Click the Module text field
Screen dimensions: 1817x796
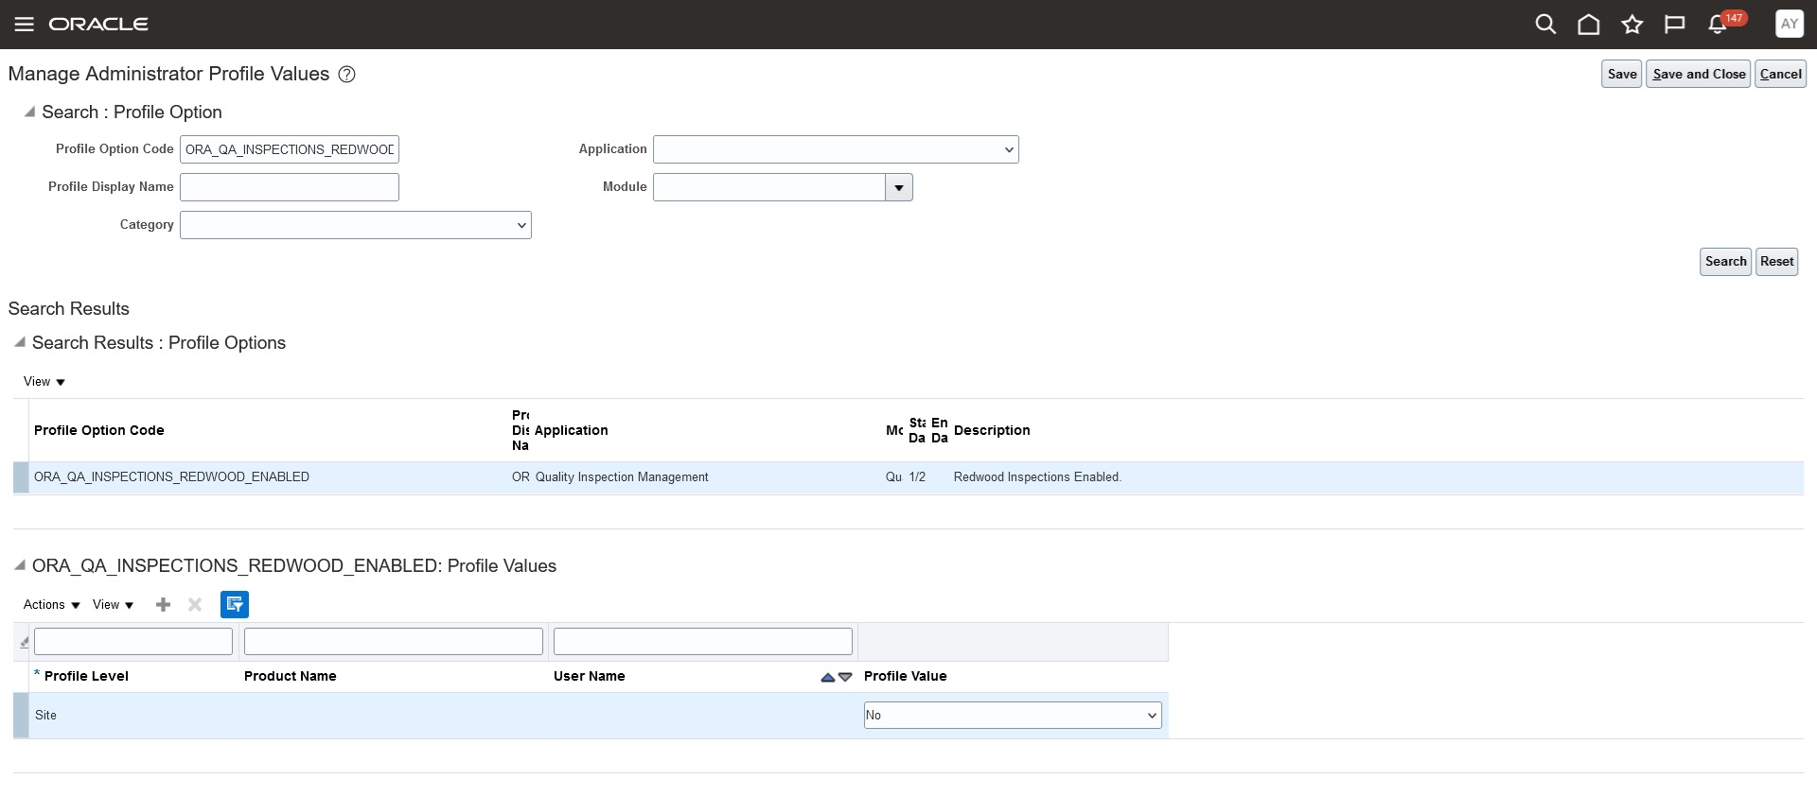coord(769,187)
